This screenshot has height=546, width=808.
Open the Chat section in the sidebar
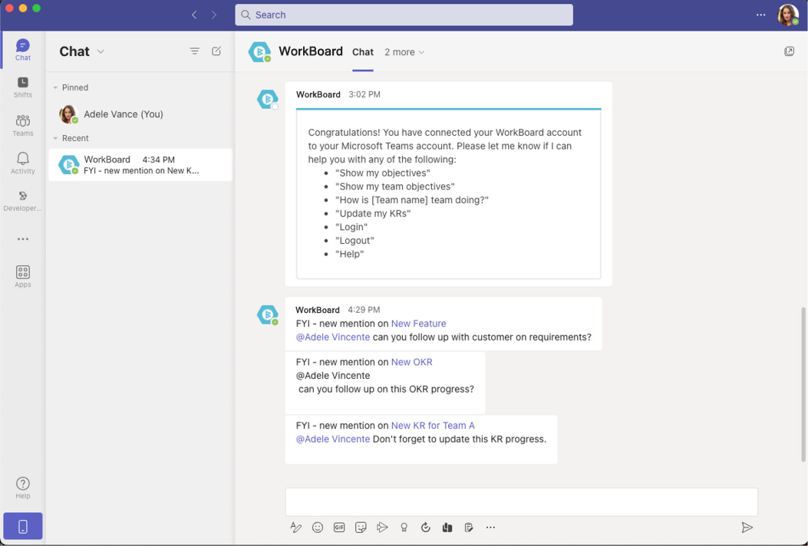tap(23, 50)
